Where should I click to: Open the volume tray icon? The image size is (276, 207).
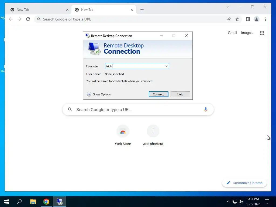click(x=241, y=202)
